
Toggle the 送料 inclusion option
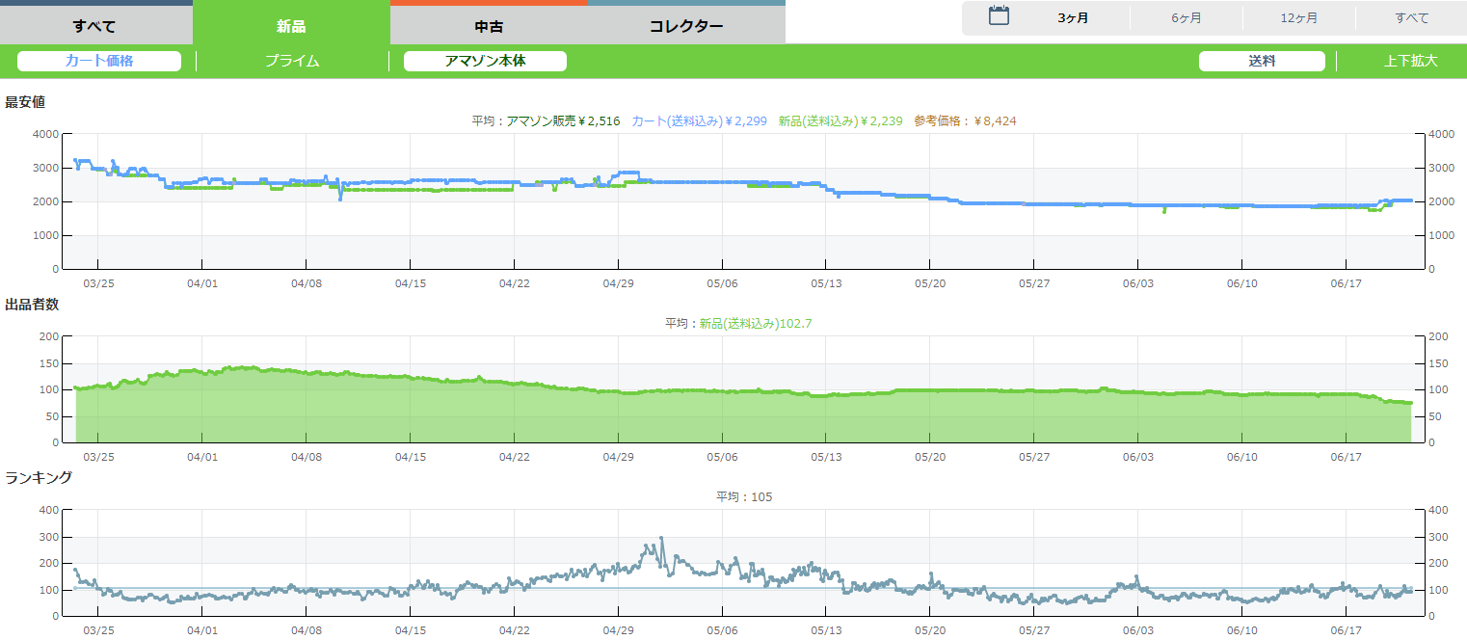click(x=1262, y=61)
